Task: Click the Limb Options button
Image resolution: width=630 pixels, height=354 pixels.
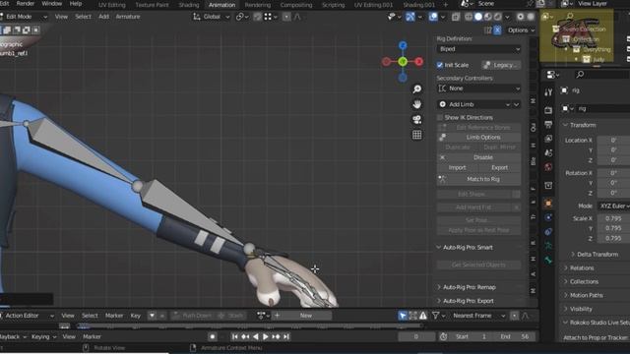Action: (479, 138)
